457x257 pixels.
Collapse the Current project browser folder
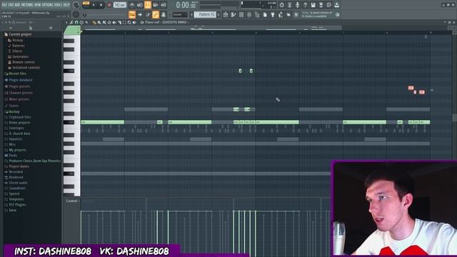(x=17, y=34)
